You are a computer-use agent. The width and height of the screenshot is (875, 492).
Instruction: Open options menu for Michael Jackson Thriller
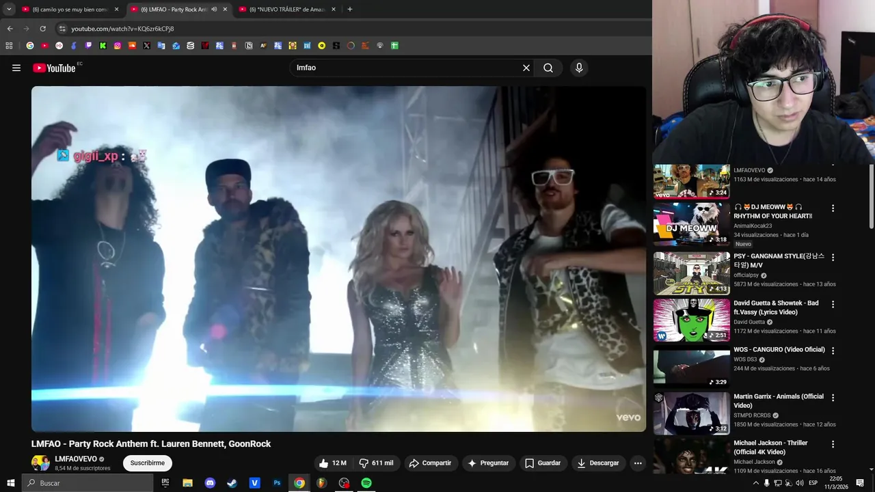click(833, 444)
